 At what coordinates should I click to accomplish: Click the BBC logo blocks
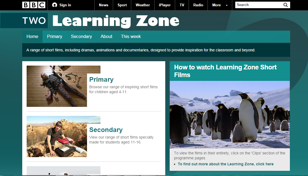34,5
